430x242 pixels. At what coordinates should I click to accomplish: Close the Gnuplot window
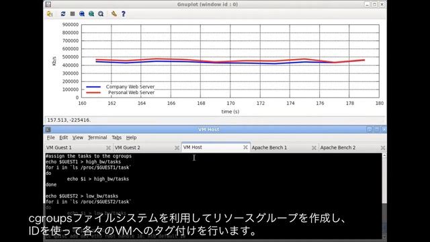pos(382,5)
